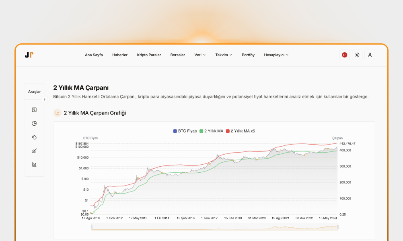Open the rising bar chart analysis tool
The image size is (403, 241).
[34, 151]
